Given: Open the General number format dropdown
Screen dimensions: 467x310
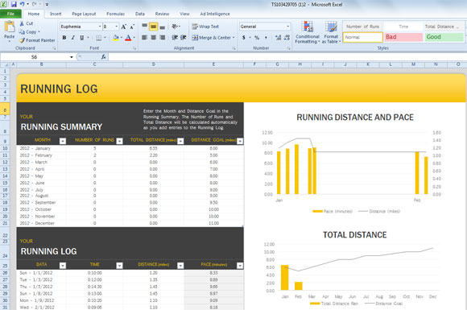Looking at the screenshot, I should 287,27.
